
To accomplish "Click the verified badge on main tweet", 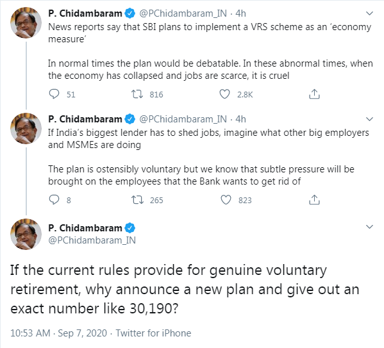I will 129,228.
